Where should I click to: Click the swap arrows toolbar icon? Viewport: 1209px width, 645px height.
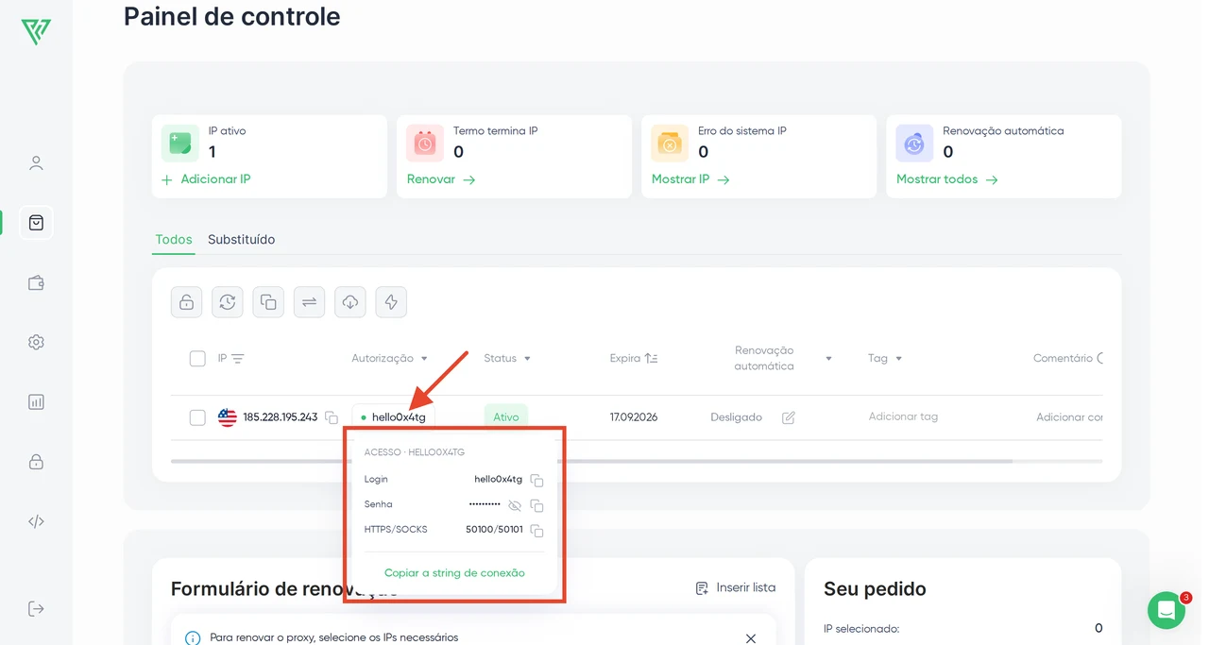tap(309, 302)
